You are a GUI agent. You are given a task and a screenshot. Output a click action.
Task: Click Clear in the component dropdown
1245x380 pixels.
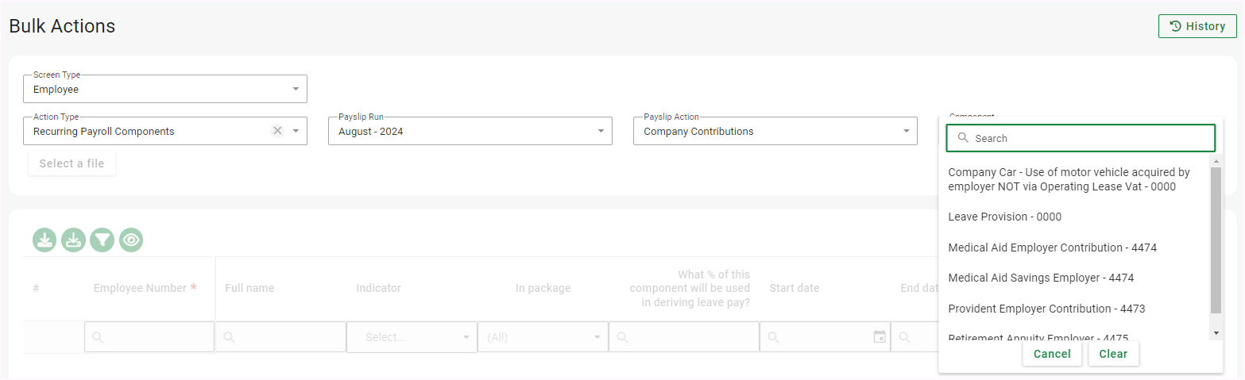click(x=1113, y=354)
